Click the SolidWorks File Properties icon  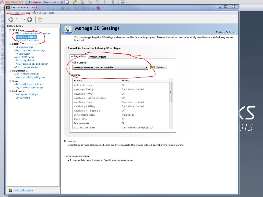tap(118, 2)
